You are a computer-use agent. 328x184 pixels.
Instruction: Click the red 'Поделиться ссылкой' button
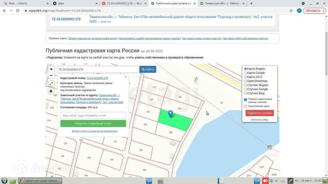point(260,113)
